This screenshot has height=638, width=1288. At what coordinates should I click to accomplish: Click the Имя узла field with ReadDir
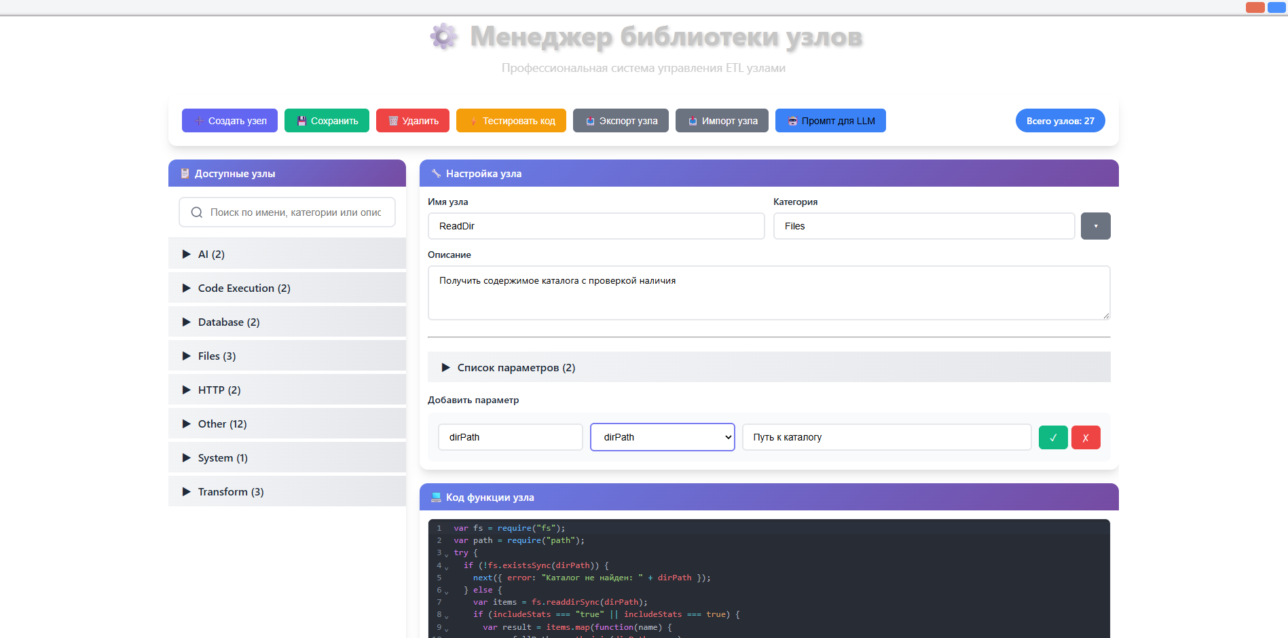pos(596,226)
